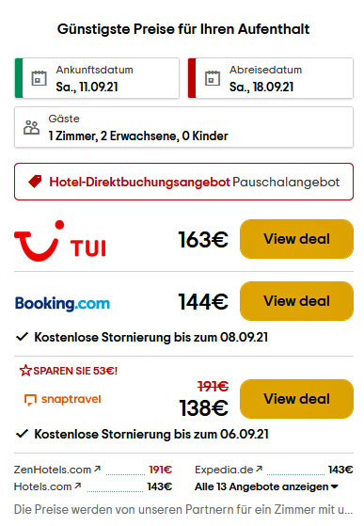
Task: Click the Die Preise werden disclaimer text
Action: coord(183,510)
